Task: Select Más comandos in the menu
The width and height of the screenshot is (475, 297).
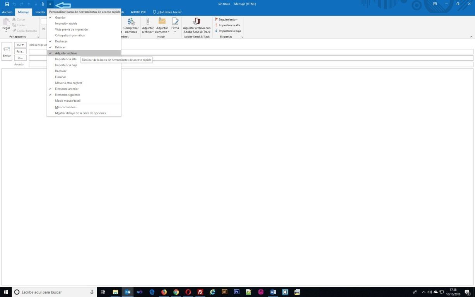Action: (x=66, y=107)
